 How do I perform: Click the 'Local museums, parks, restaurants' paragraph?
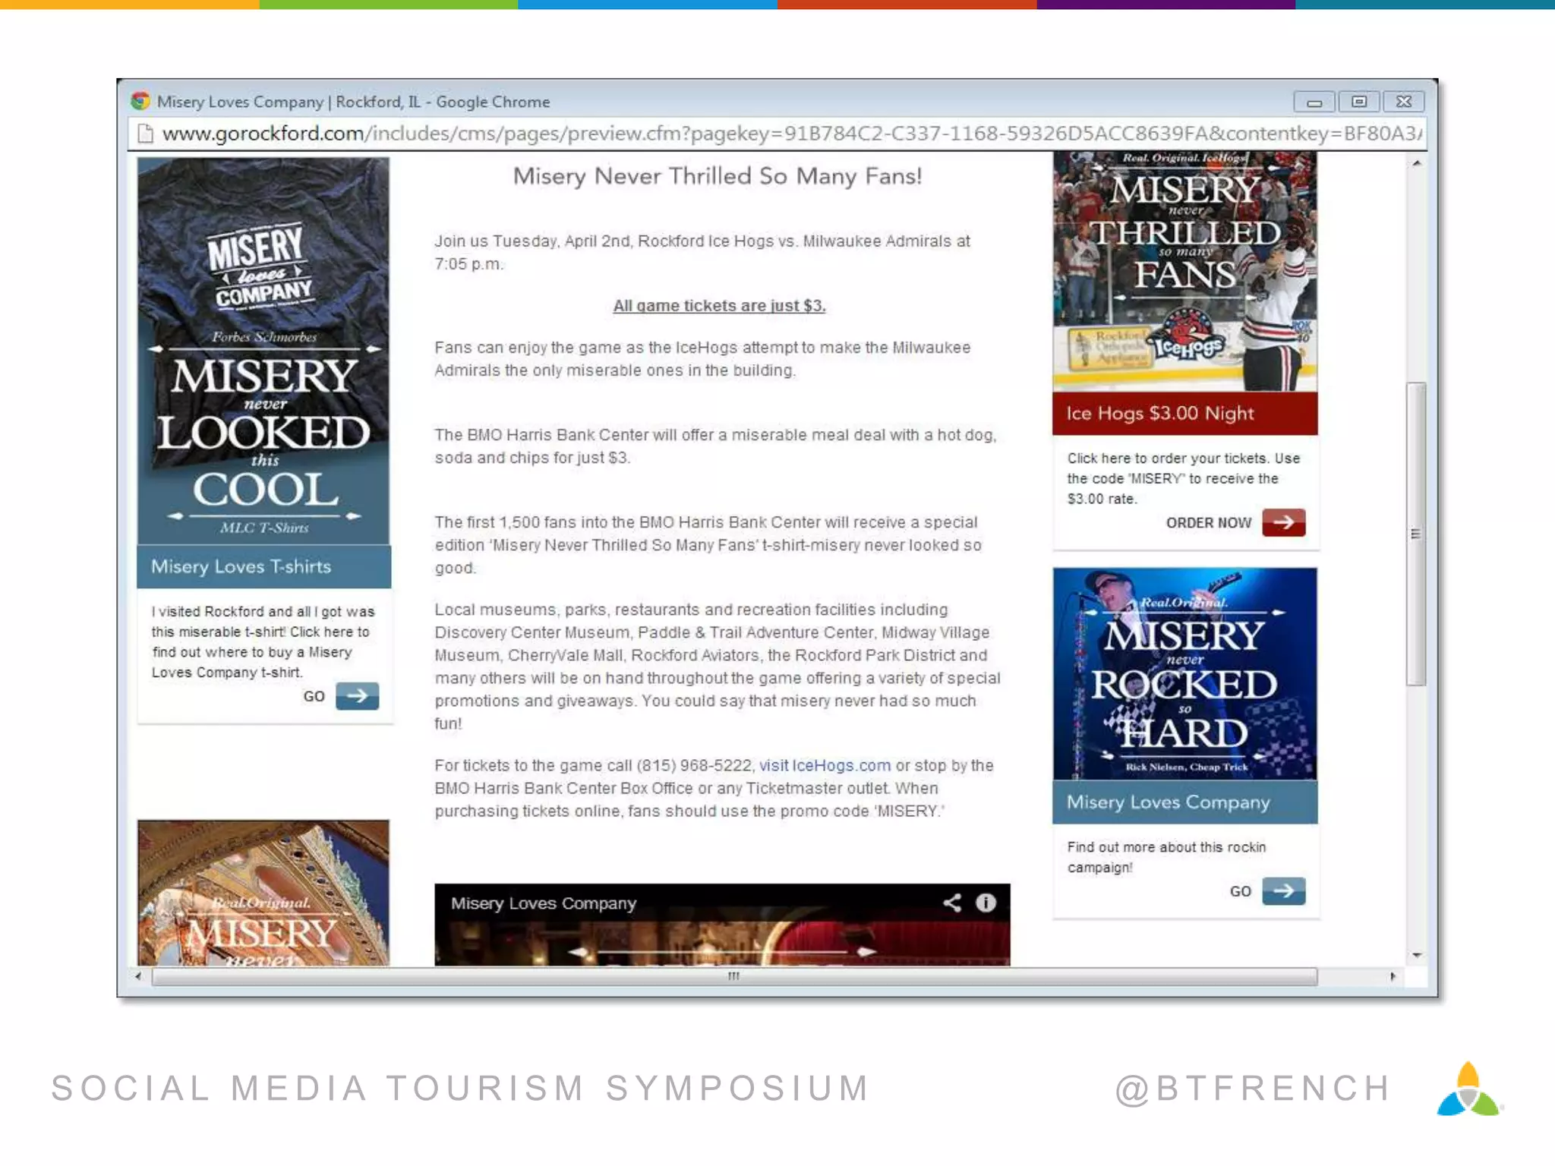coord(718,666)
